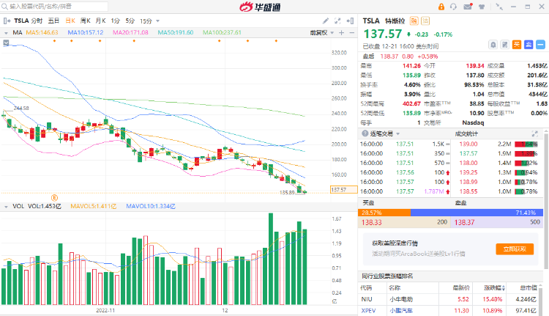Open the note/memo icon beside bell

click(504, 45)
